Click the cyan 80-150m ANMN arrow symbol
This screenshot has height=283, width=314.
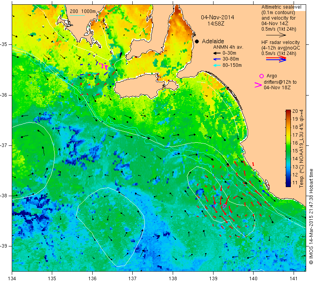point(217,65)
